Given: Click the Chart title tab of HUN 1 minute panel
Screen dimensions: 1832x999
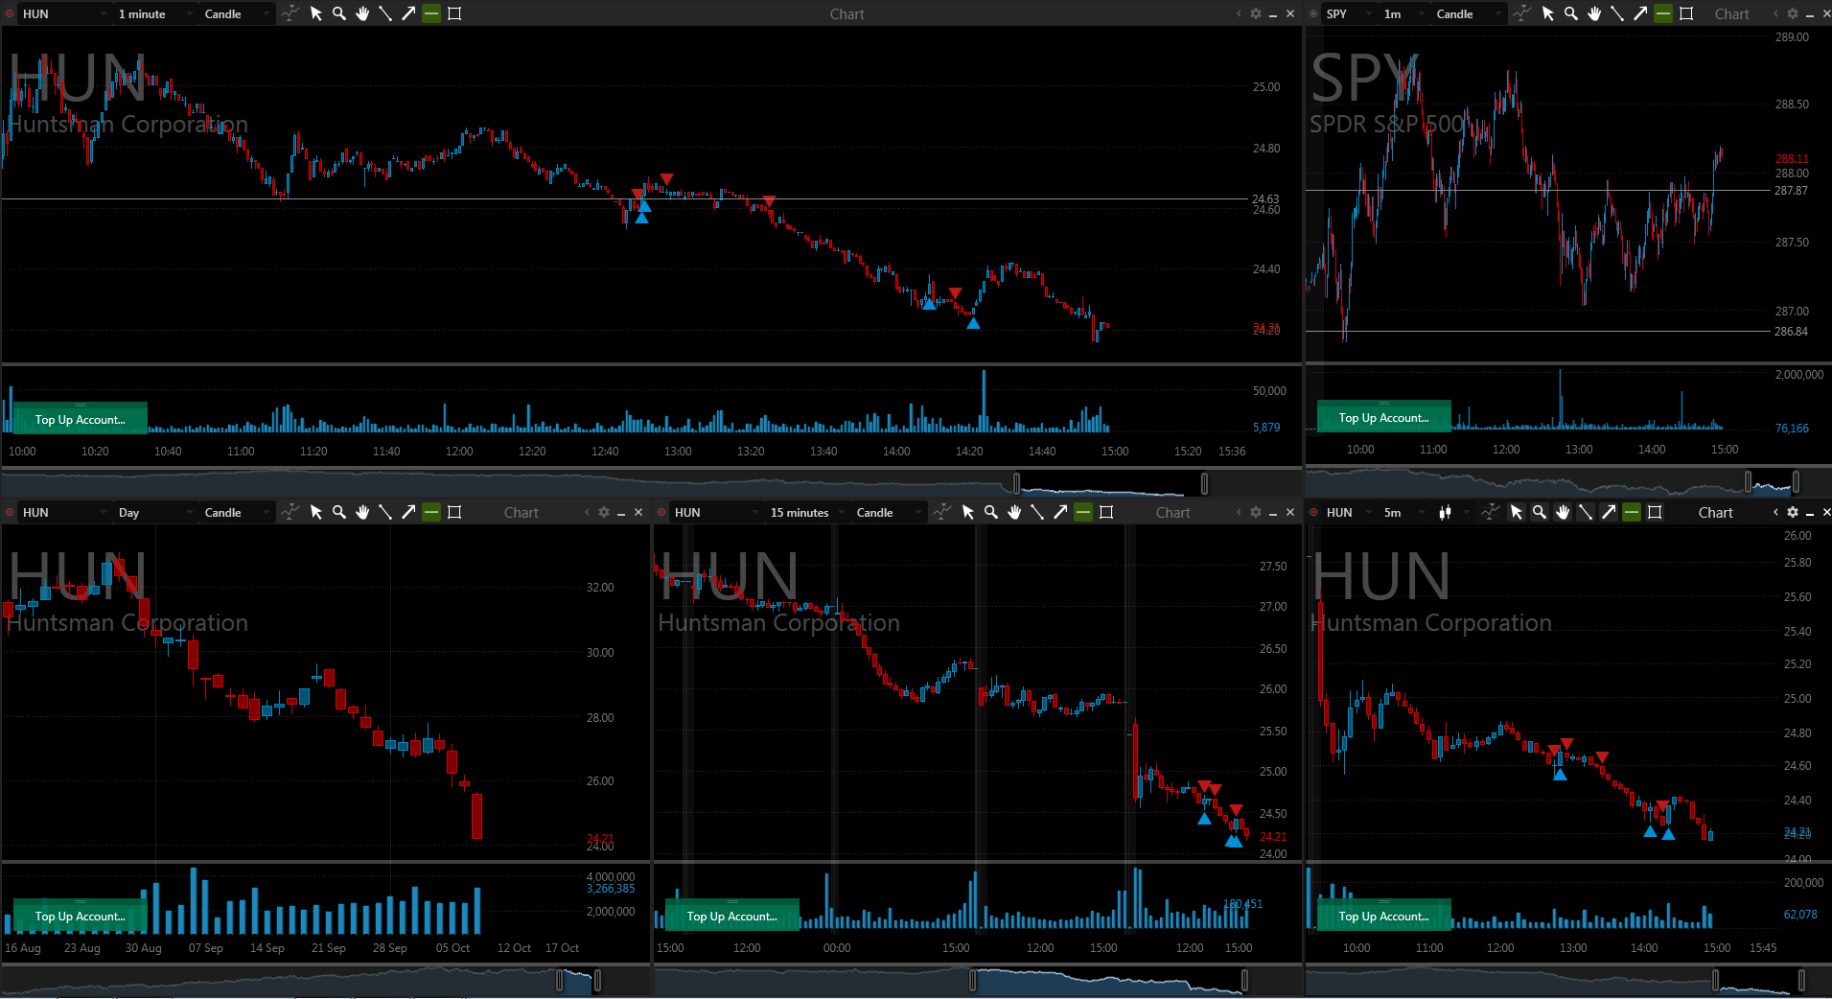Looking at the screenshot, I should coord(846,13).
